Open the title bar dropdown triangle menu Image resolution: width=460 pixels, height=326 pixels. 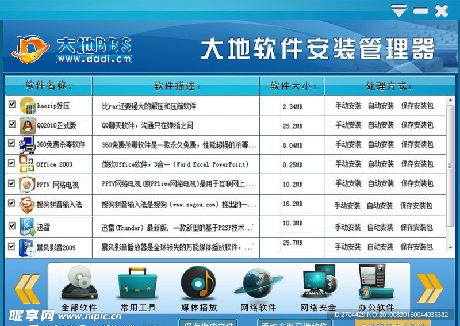[399, 10]
